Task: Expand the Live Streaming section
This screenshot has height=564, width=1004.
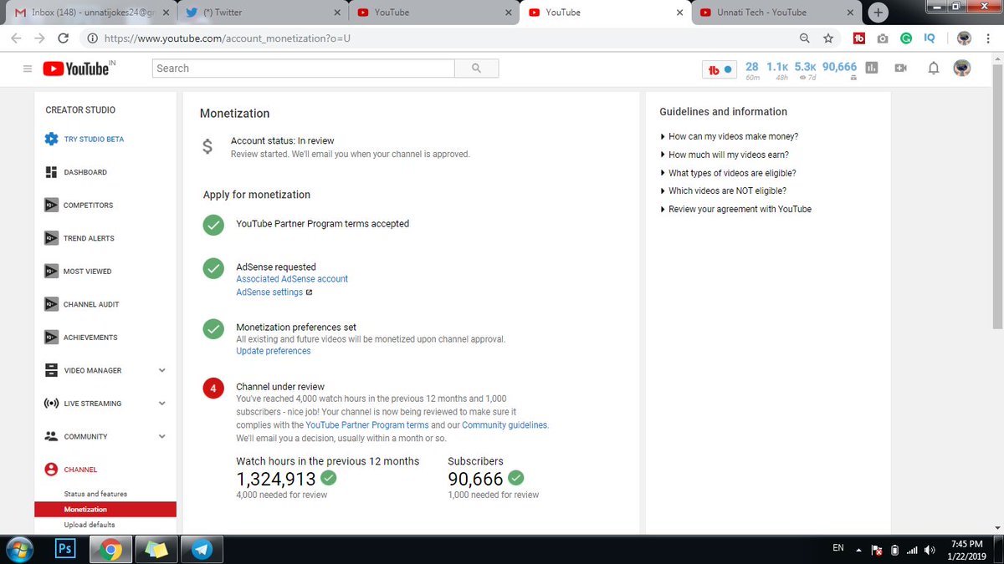Action: pyautogui.click(x=161, y=404)
